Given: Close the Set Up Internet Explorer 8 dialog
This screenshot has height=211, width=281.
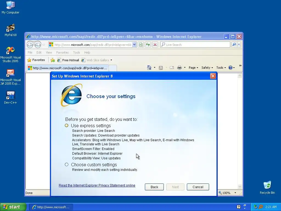Looking at the screenshot, I should [213, 76].
